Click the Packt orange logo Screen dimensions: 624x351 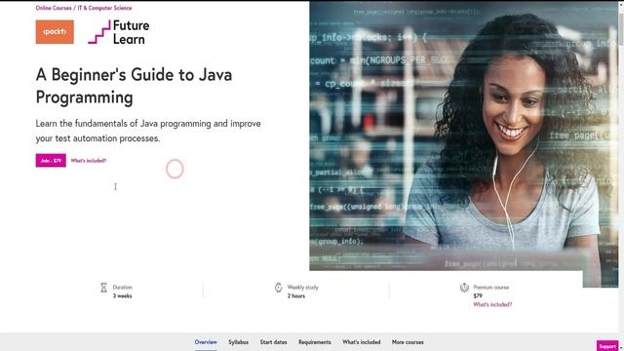pyautogui.click(x=55, y=32)
